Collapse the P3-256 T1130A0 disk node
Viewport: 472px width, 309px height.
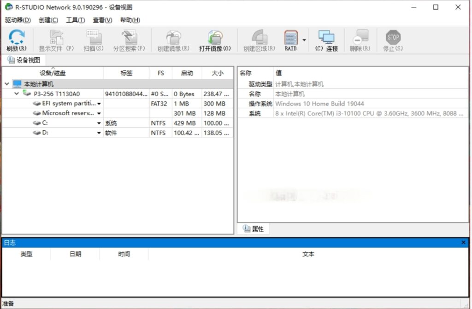pos(17,94)
